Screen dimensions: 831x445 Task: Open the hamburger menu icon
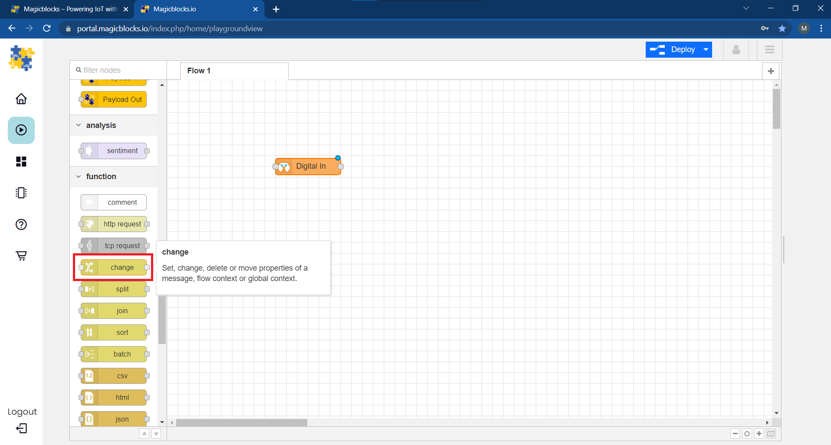point(769,50)
